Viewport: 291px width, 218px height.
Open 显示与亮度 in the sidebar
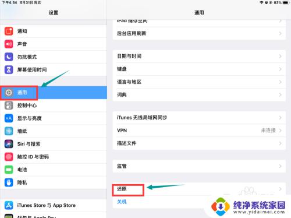tap(54, 118)
